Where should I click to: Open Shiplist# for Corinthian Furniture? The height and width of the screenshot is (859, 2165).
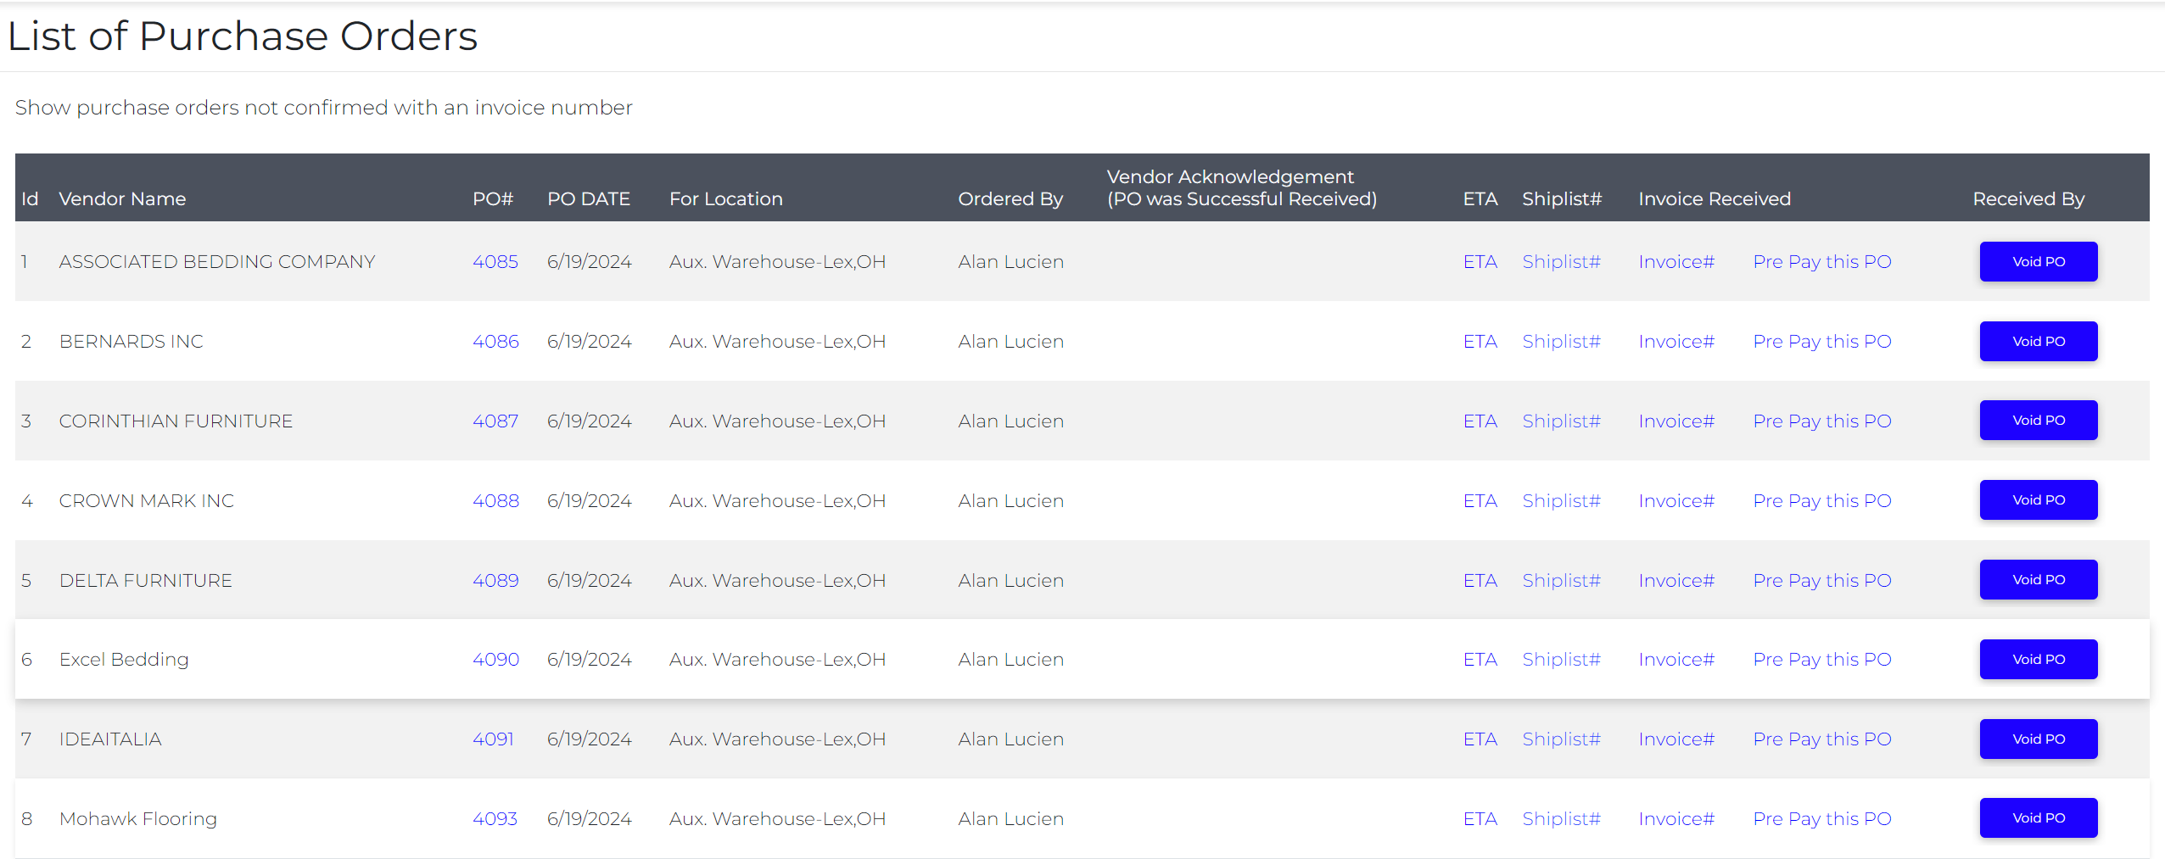1561,421
